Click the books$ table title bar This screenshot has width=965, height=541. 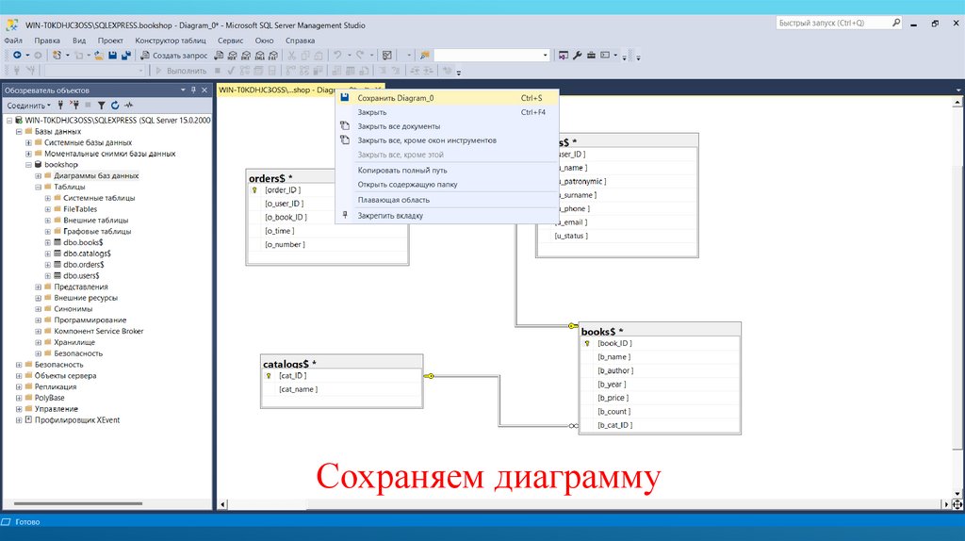[x=660, y=331]
